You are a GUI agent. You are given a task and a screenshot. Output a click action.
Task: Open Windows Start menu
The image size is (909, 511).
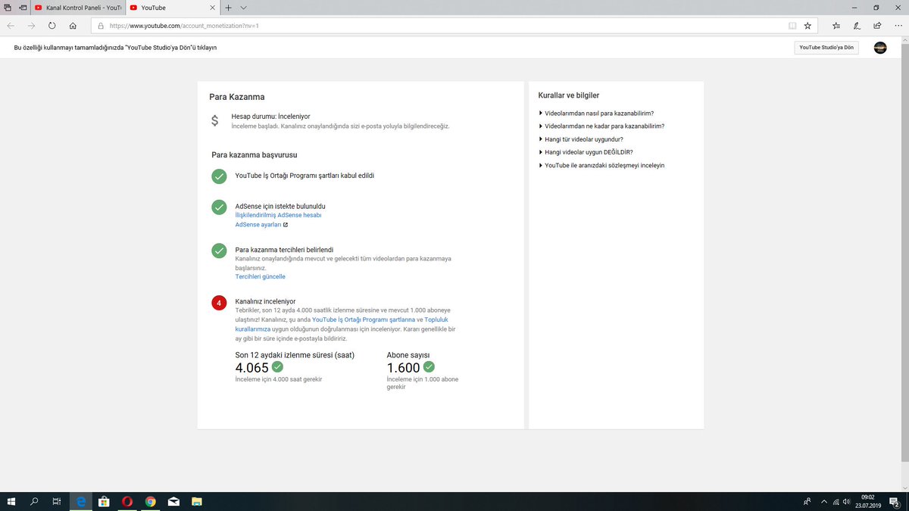click(11, 501)
